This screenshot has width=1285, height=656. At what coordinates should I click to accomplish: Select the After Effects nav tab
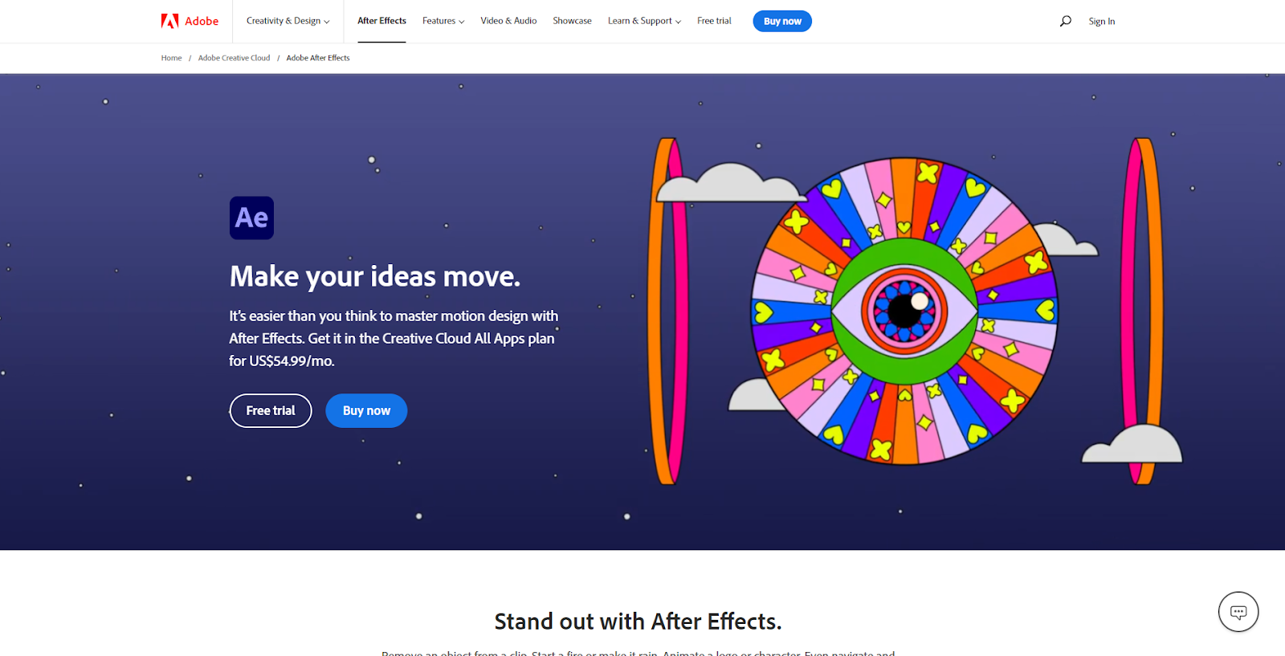pyautogui.click(x=381, y=21)
